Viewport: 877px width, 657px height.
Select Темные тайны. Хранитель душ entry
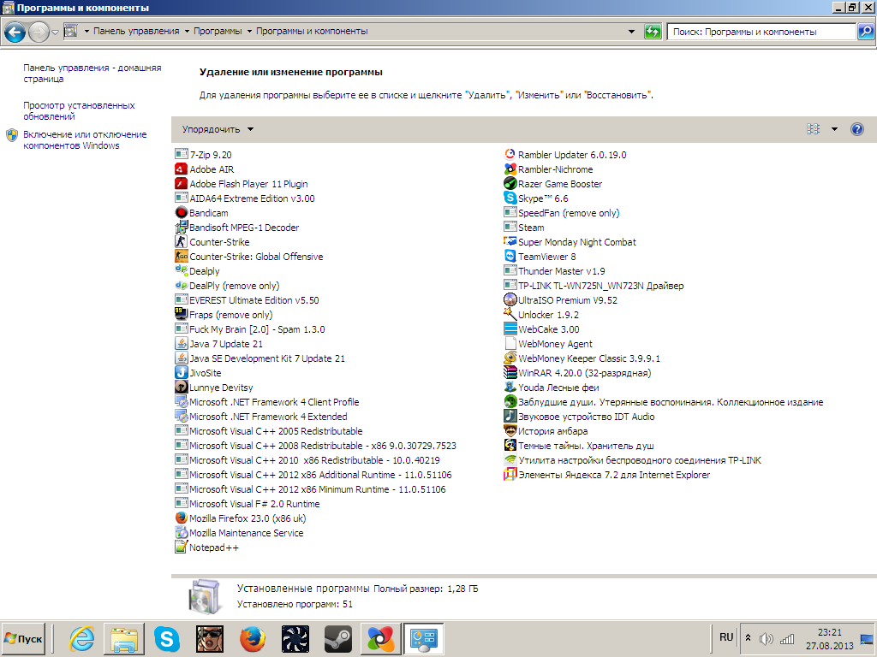(579, 445)
